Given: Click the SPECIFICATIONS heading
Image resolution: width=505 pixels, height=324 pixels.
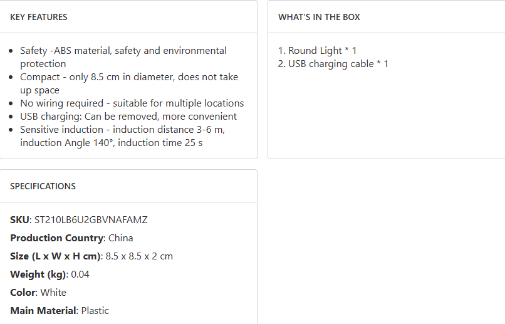Looking at the screenshot, I should point(43,186).
